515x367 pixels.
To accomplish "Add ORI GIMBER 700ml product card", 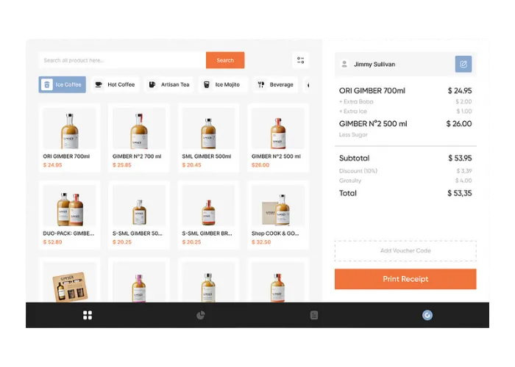I will coord(69,138).
